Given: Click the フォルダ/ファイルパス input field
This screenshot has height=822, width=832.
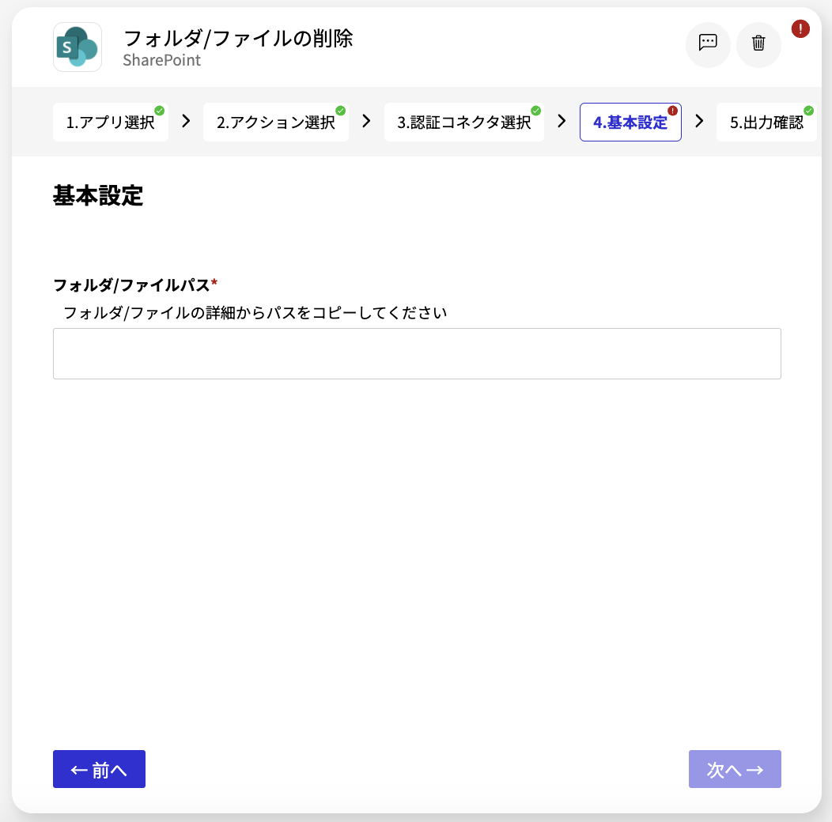Looking at the screenshot, I should tap(417, 354).
